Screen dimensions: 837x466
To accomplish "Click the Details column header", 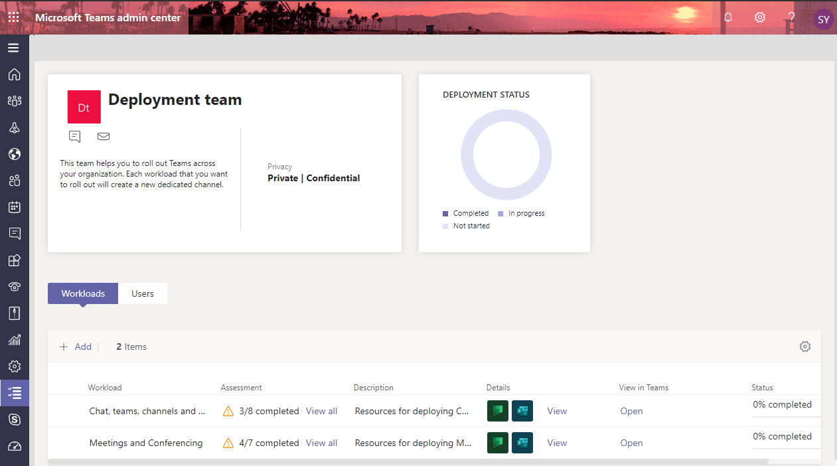I will click(x=498, y=388).
